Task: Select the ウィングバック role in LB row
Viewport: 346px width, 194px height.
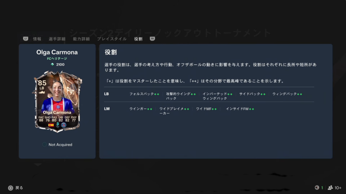Action: tap(287, 94)
